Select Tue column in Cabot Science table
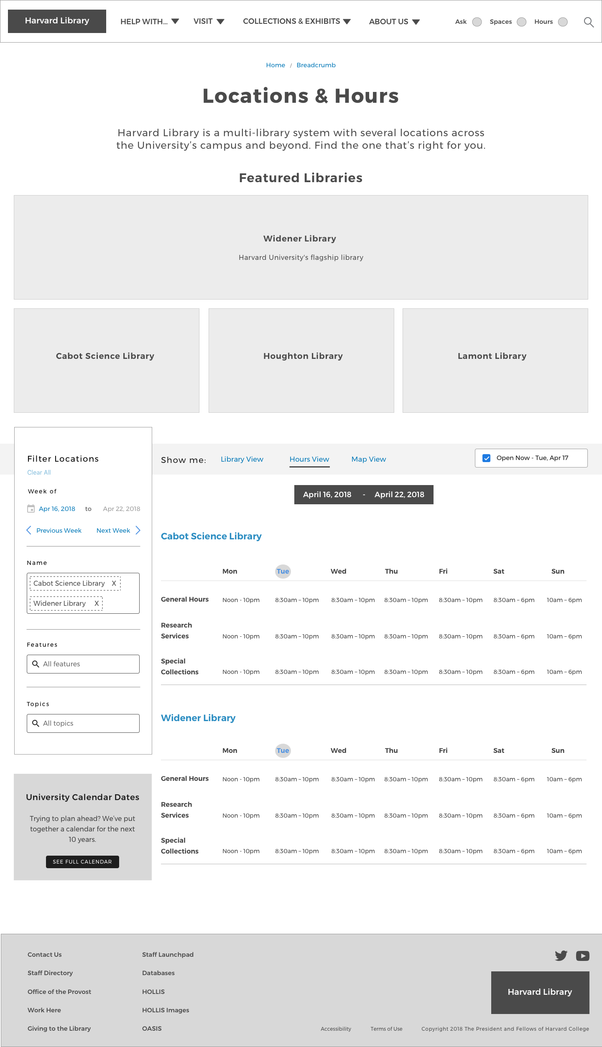This screenshot has height=1047, width=602. pos(283,572)
